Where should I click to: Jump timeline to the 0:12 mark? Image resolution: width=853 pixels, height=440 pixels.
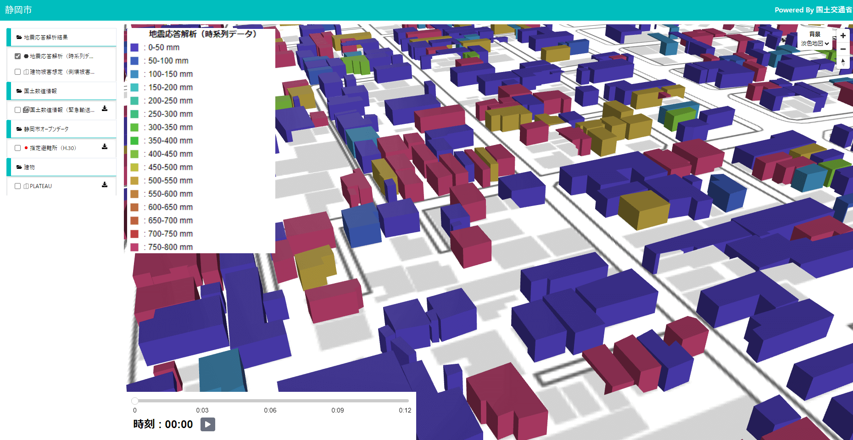[x=405, y=410]
